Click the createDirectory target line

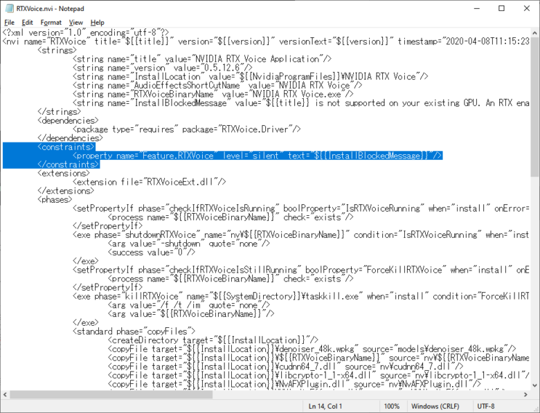(213, 340)
